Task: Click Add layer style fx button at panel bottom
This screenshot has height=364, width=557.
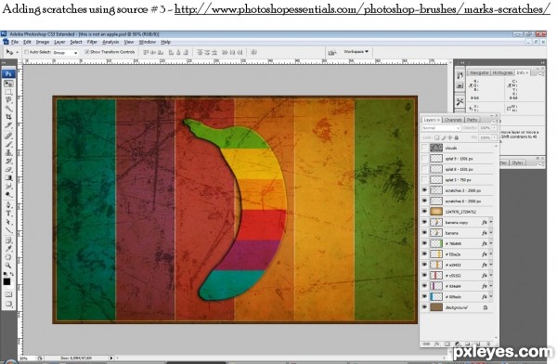Action: click(437, 344)
